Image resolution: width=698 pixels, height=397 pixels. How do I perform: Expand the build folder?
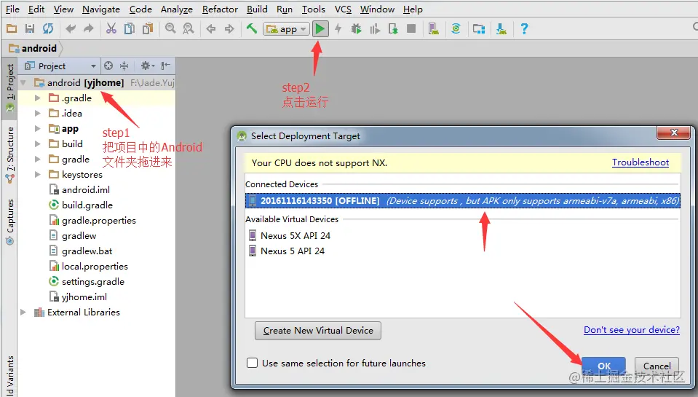38,144
